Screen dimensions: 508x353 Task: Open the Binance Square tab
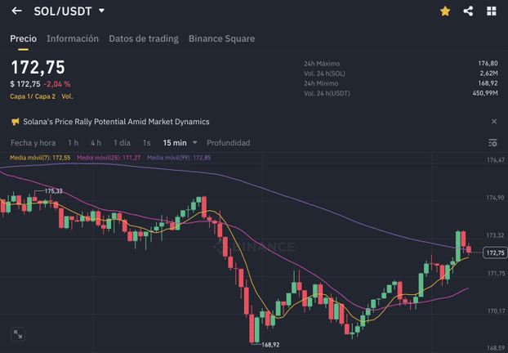[221, 38]
